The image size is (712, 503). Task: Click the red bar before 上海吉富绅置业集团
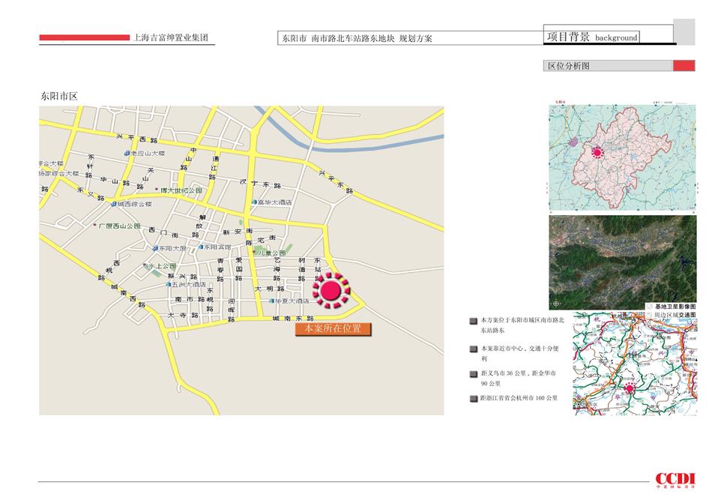[x=85, y=37]
